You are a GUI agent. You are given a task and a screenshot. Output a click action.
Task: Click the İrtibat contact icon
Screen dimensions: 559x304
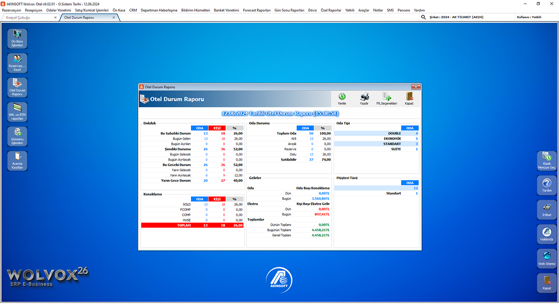coord(546,209)
